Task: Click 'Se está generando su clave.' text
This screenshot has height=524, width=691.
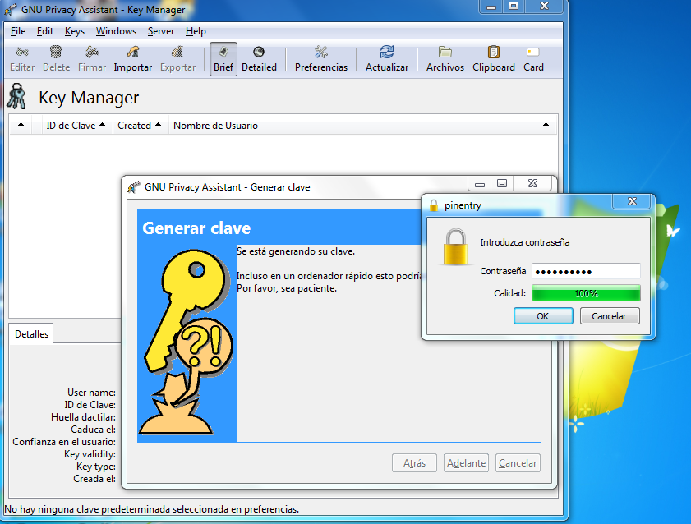Action: (296, 251)
